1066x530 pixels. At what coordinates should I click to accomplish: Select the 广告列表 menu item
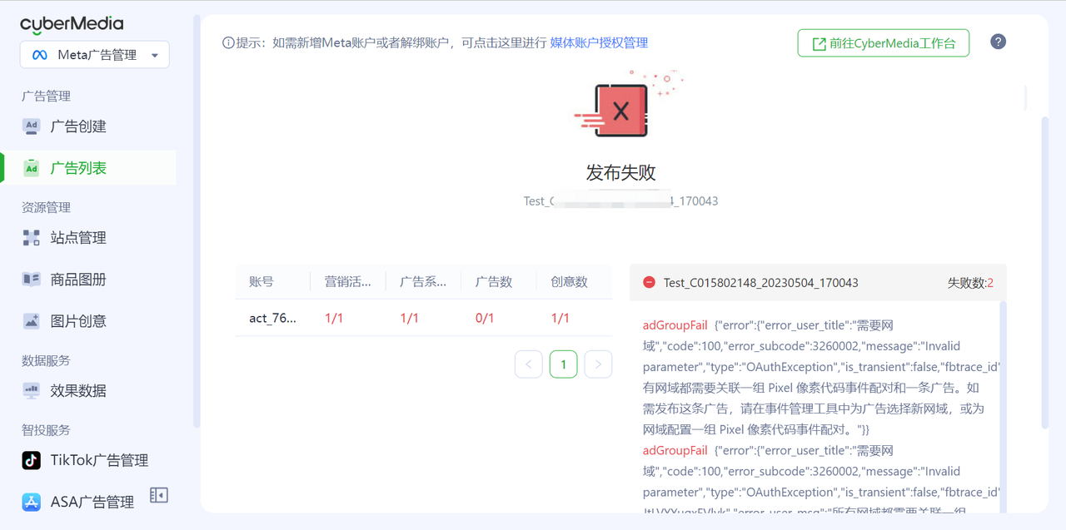(x=78, y=168)
